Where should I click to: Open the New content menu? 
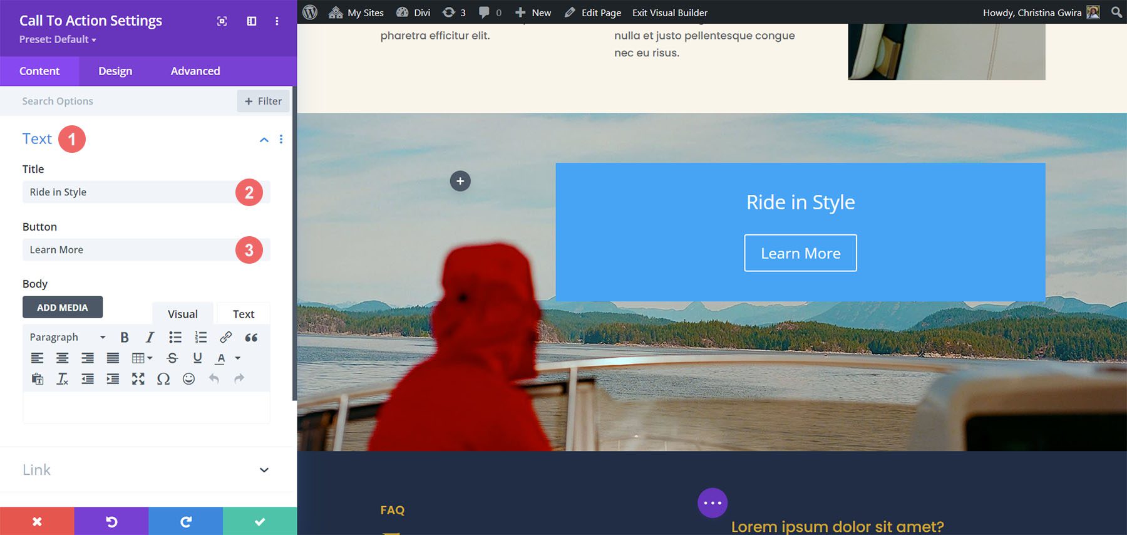click(x=533, y=13)
